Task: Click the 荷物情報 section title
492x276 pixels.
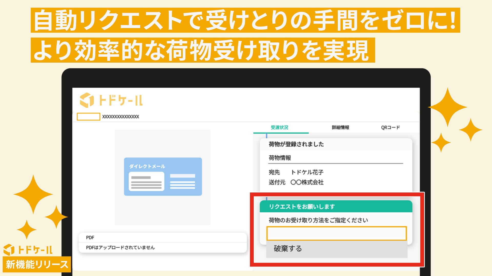Action: pyautogui.click(x=280, y=158)
